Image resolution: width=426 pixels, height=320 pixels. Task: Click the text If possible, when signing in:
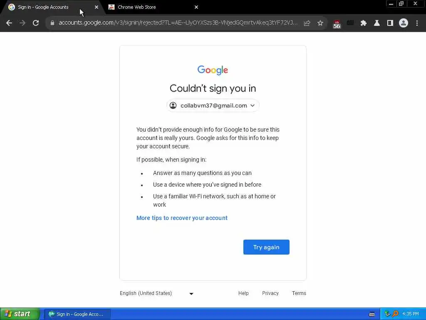[171, 160]
